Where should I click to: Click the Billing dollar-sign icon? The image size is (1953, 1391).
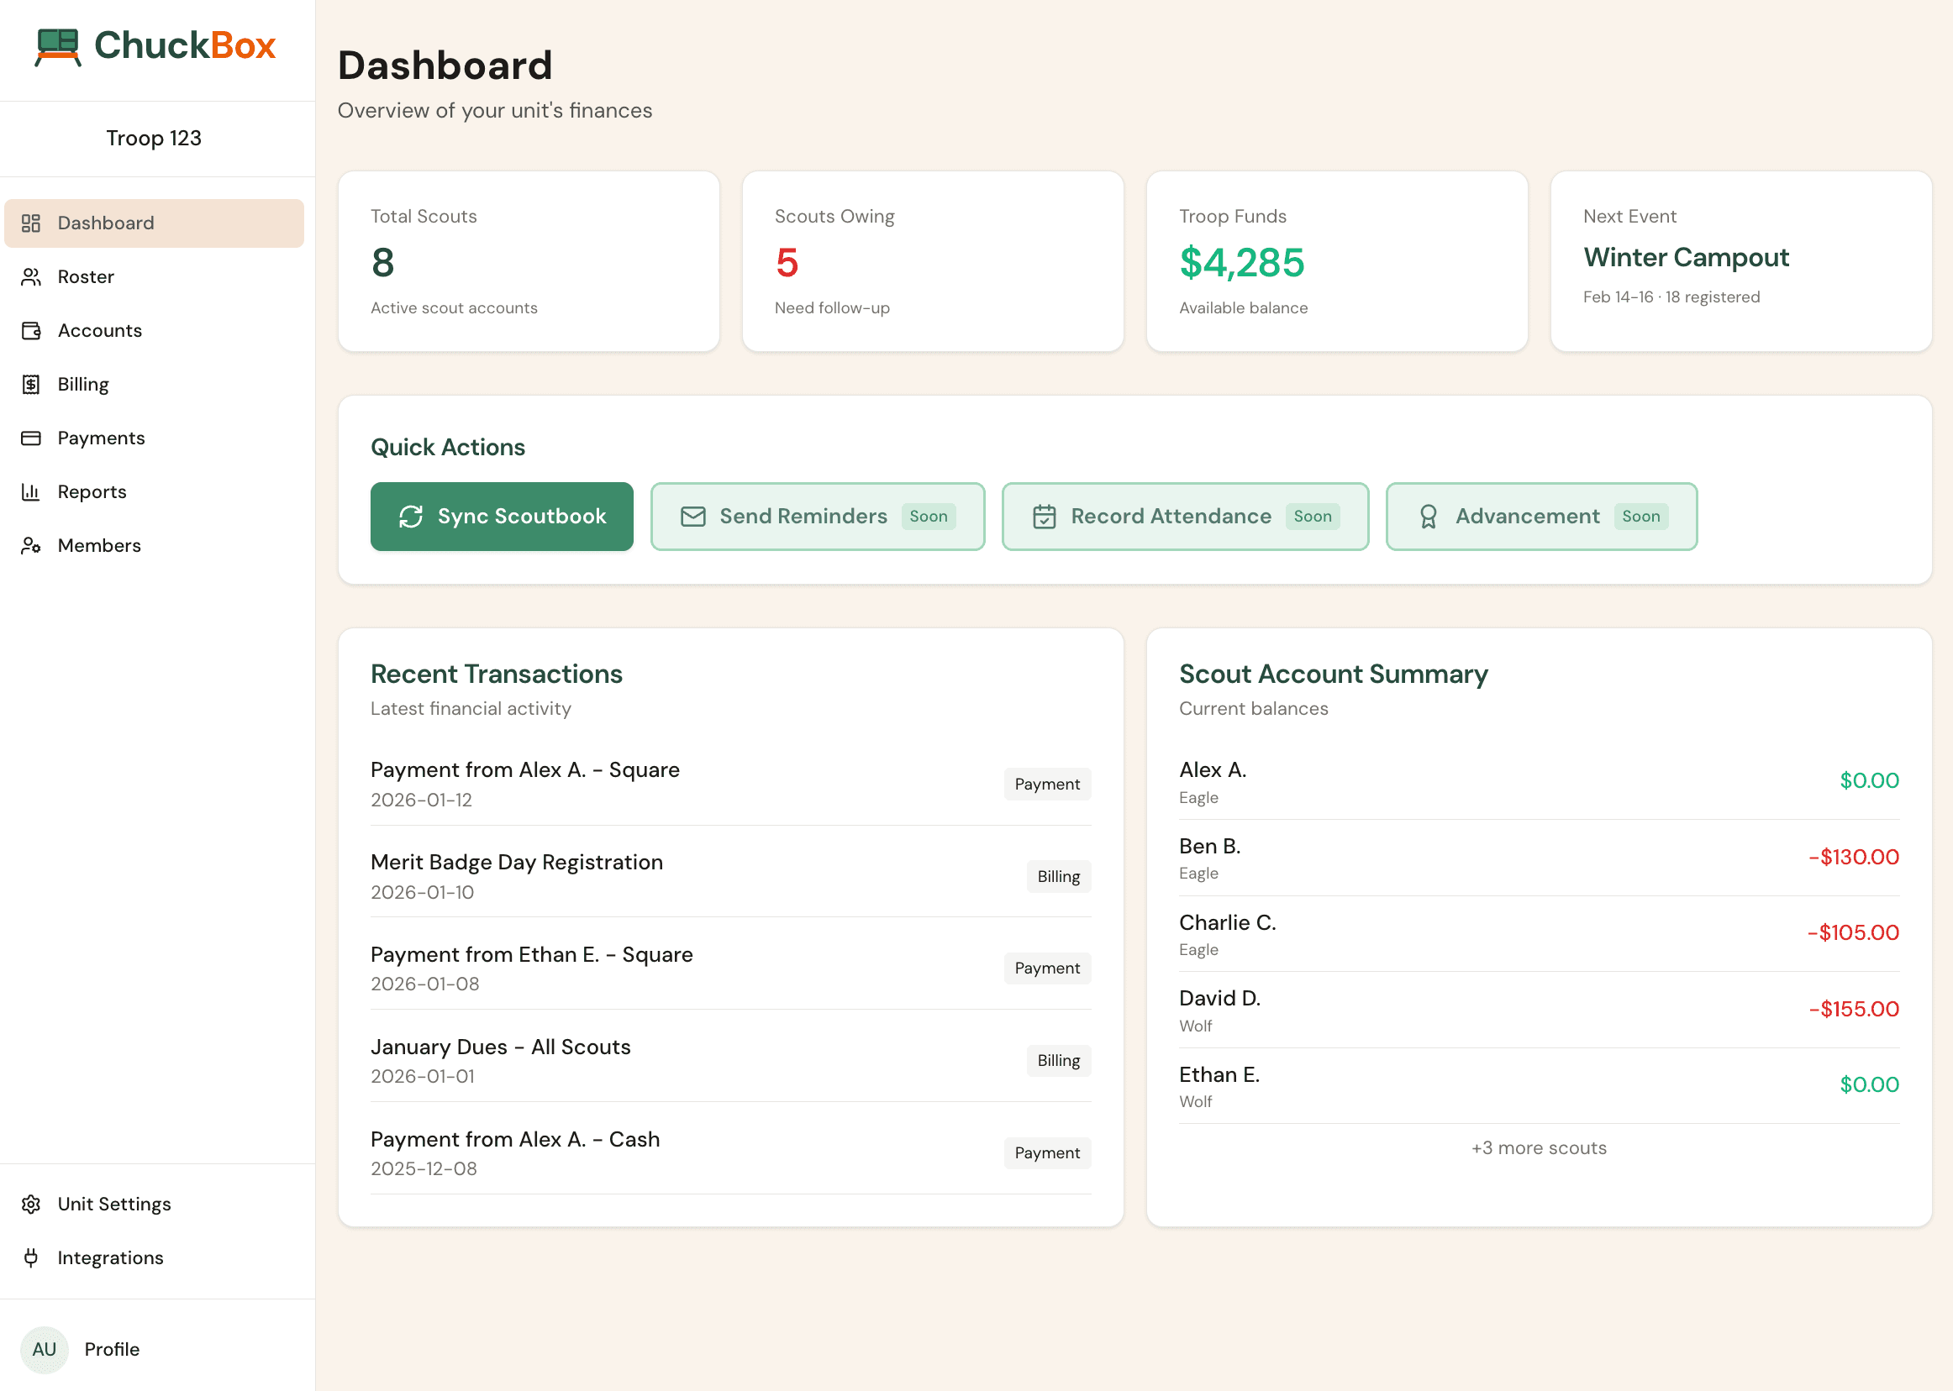(31, 384)
